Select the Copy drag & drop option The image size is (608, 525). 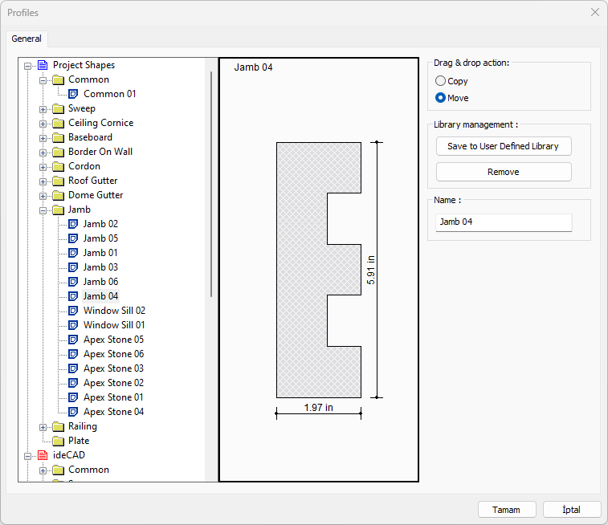click(440, 81)
